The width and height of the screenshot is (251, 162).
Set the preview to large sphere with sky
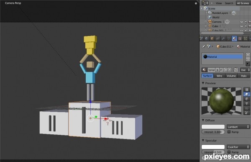[247, 113]
